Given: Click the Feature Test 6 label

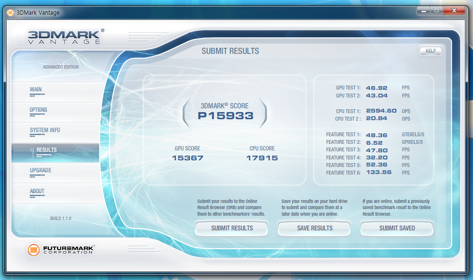Looking at the screenshot, I should point(343,173).
